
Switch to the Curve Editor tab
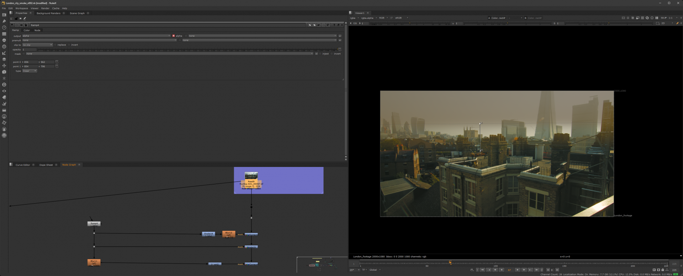23,165
